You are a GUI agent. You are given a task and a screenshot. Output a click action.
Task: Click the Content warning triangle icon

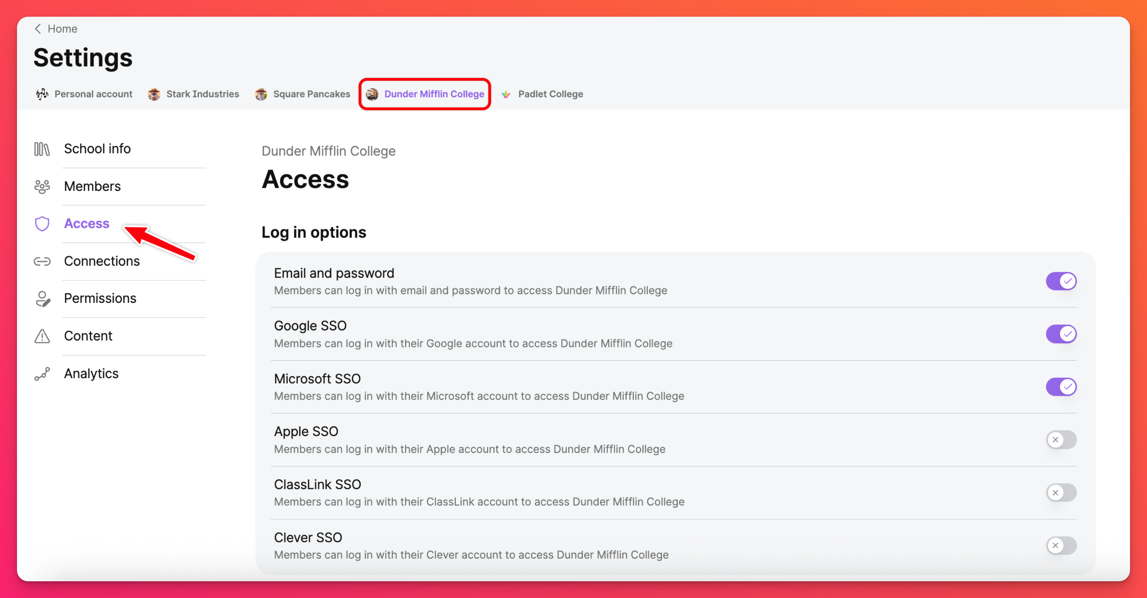click(x=42, y=336)
